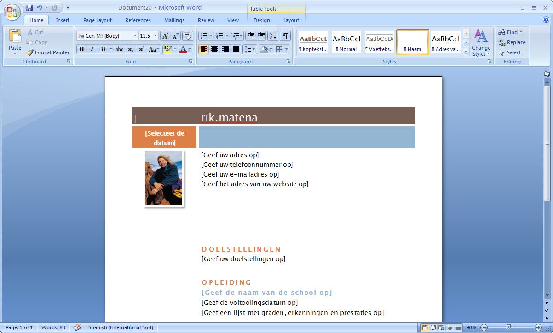Expand the Styles gallery More arrow
Image resolution: width=553 pixels, height=333 pixels.
click(x=467, y=52)
